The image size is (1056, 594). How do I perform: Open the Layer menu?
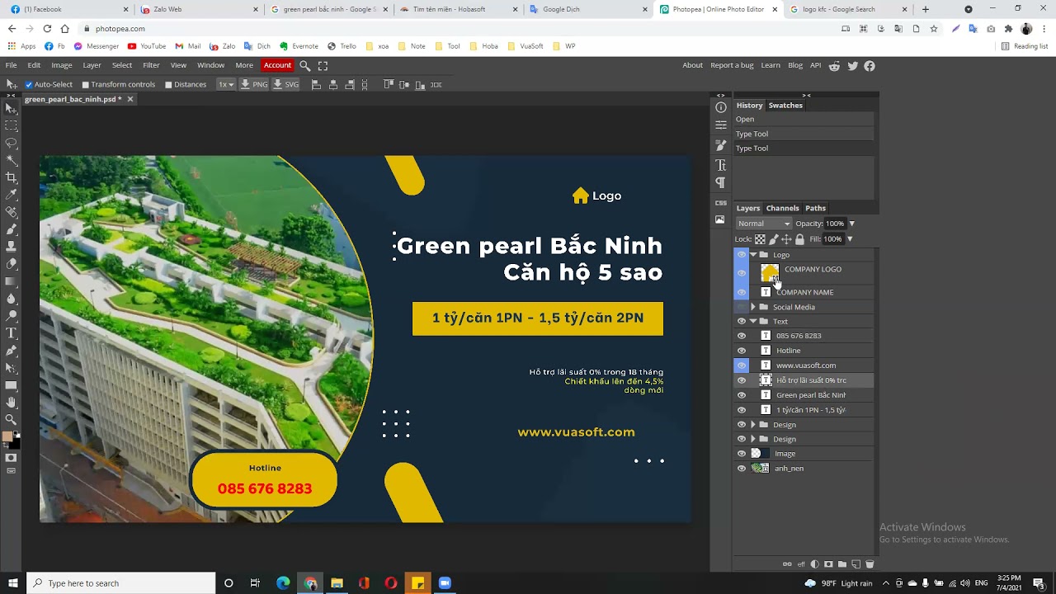[92, 65]
